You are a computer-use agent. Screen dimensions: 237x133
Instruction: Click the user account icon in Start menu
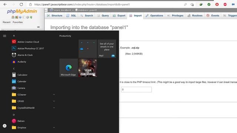pyautogui.click(x=5, y=126)
